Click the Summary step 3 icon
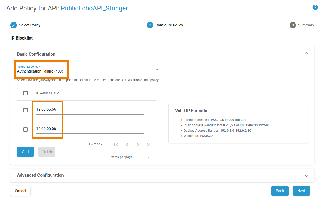323x201 pixels. 293,25
